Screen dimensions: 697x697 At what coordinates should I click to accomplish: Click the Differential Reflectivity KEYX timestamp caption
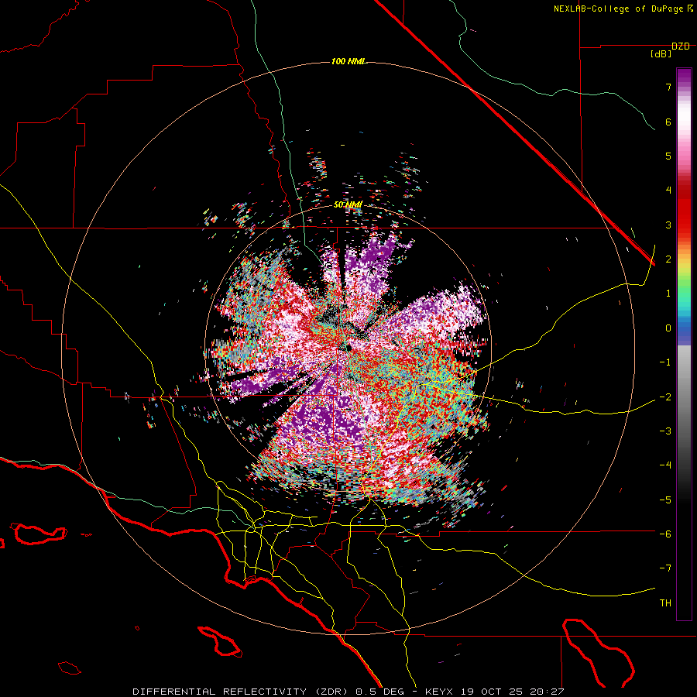pyautogui.click(x=348, y=692)
